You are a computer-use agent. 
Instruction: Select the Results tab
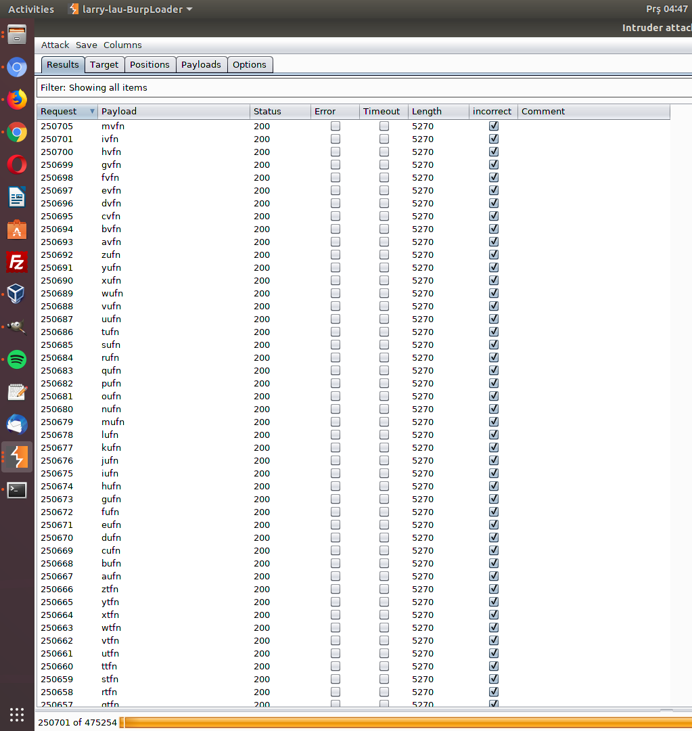[x=62, y=65]
